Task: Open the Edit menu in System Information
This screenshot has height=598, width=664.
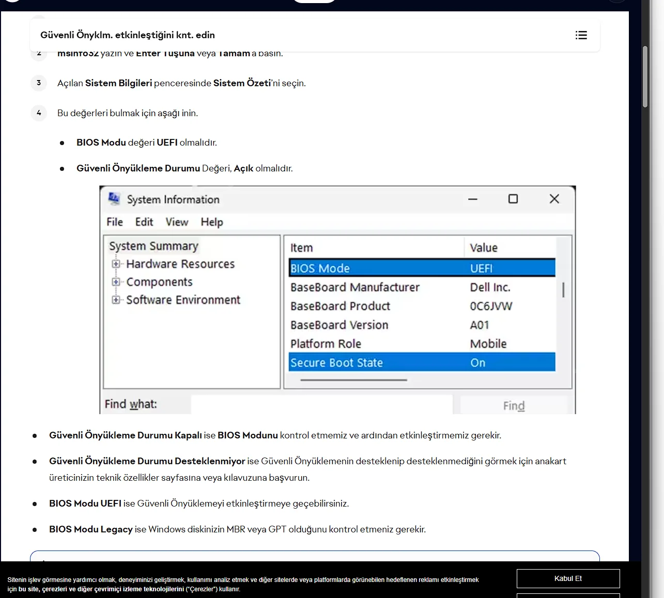Action: [144, 222]
